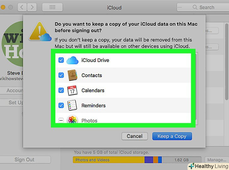Click inside the Search field
Screen dimensions: 229x170
[x=204, y=7]
